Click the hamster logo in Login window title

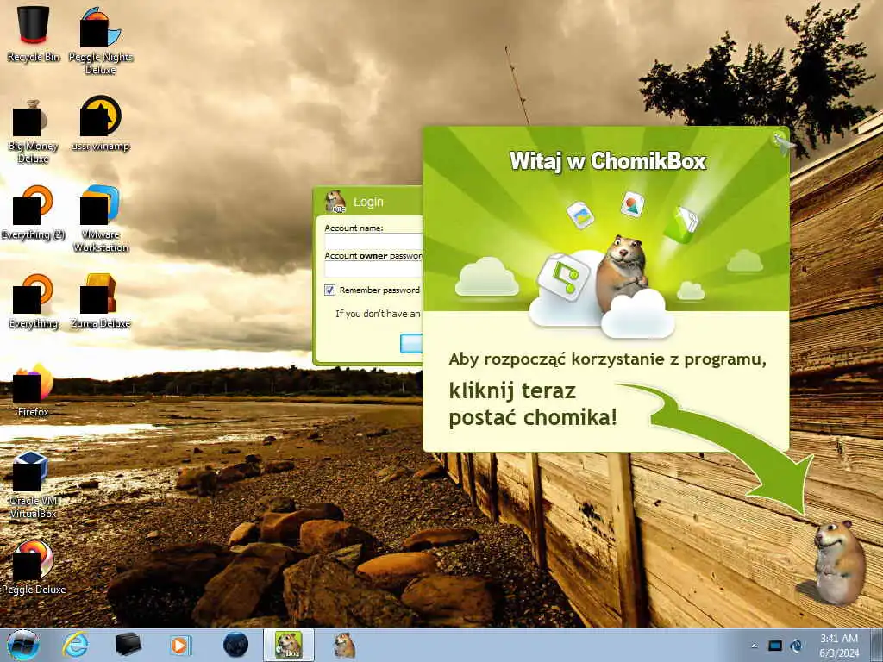pos(335,202)
